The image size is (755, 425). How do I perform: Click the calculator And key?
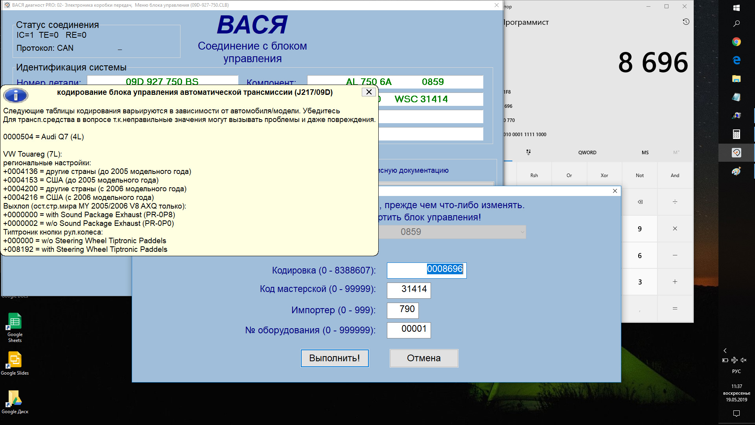click(675, 176)
